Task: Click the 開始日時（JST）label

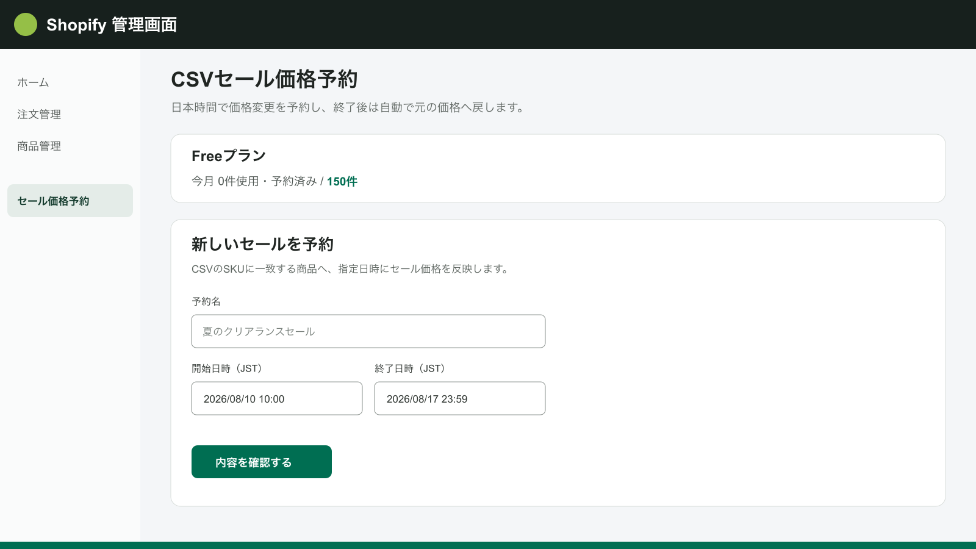Action: point(228,368)
